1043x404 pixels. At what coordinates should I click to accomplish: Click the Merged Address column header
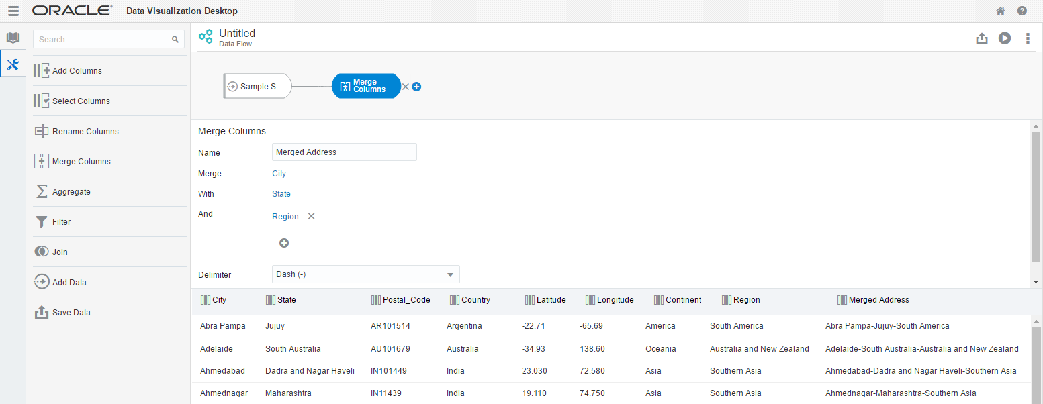pos(873,300)
